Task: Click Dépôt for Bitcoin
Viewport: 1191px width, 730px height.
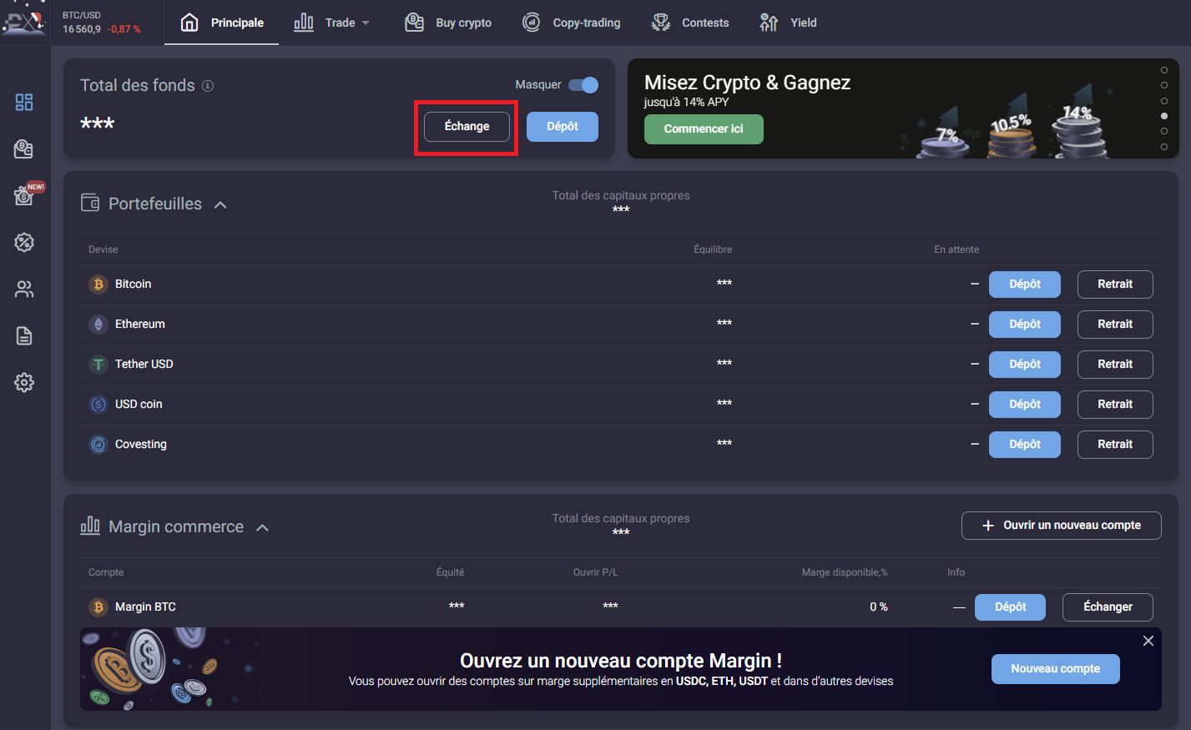Action: pyautogui.click(x=1025, y=284)
